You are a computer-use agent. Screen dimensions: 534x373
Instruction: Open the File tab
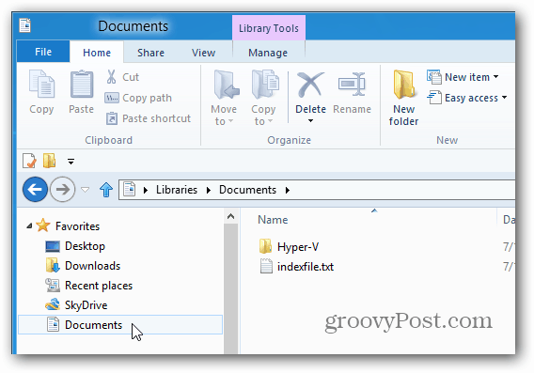pyautogui.click(x=43, y=52)
